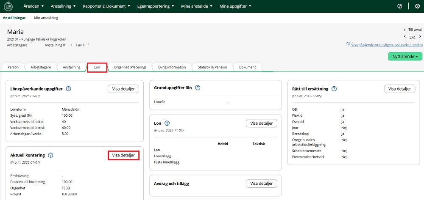Click Till urval back link

pyautogui.click(x=415, y=30)
